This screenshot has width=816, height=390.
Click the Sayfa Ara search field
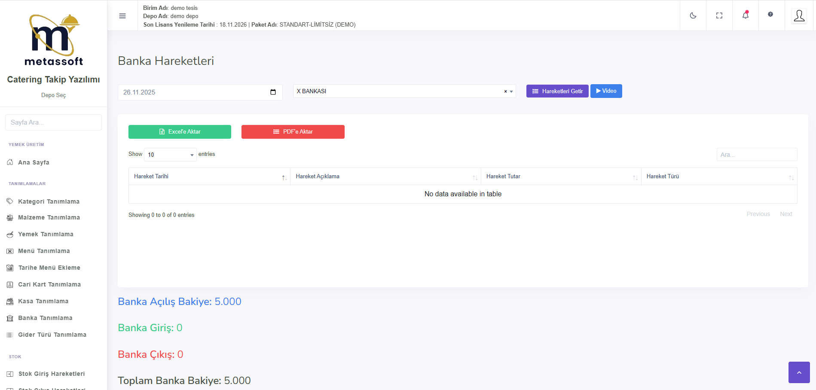(x=53, y=122)
